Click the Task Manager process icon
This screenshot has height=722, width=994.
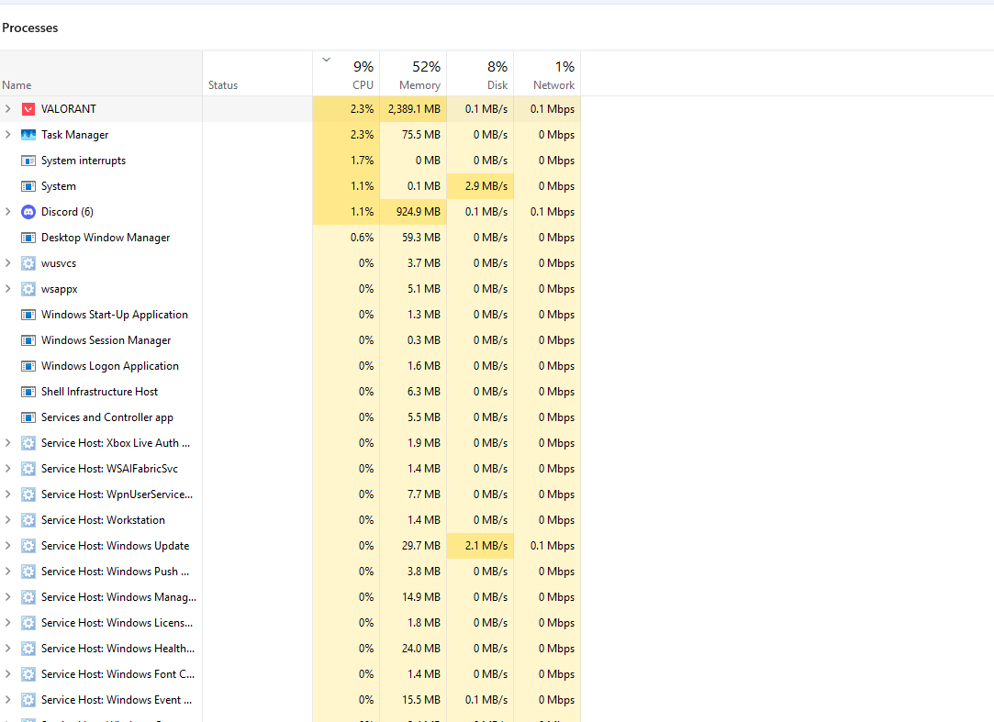tap(28, 135)
